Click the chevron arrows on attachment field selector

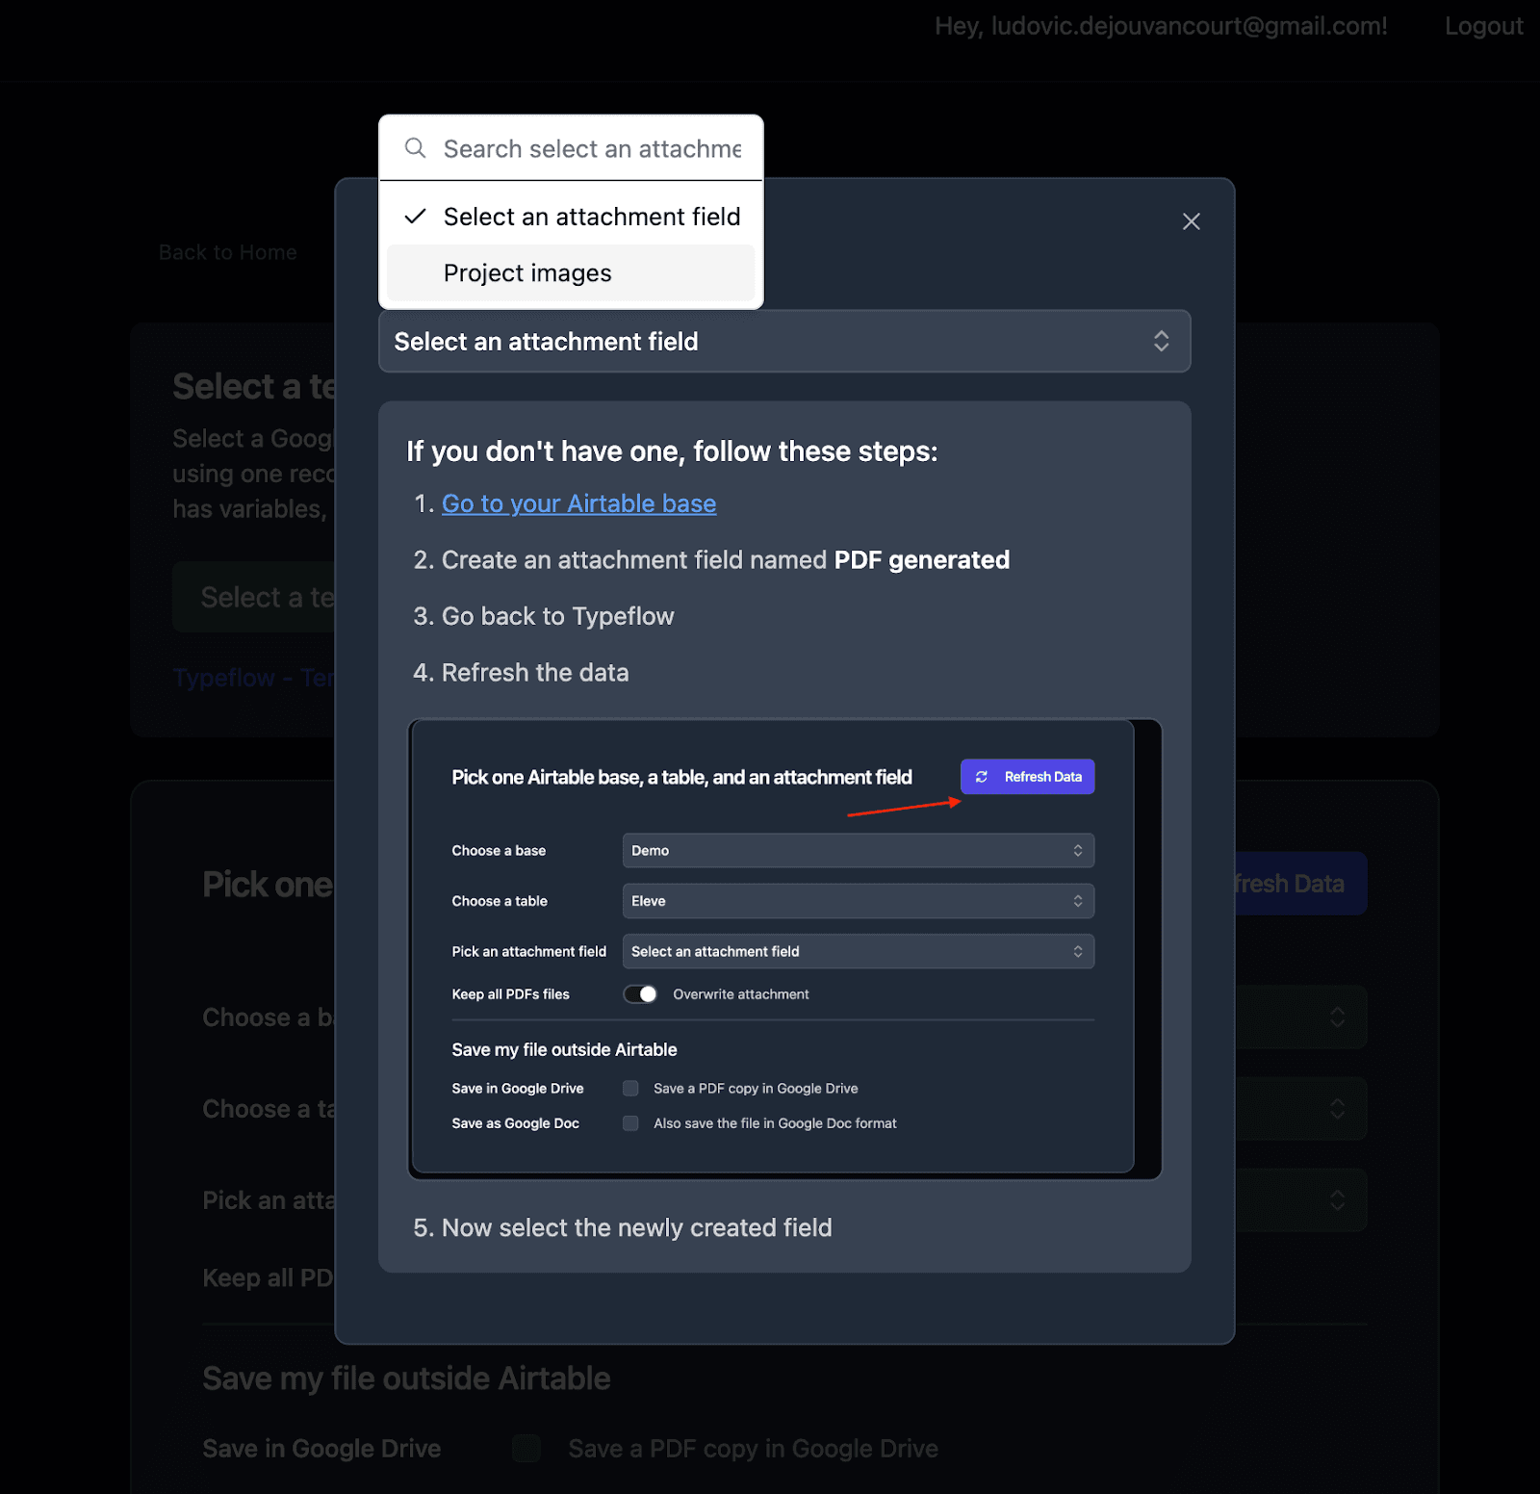pos(1161,342)
